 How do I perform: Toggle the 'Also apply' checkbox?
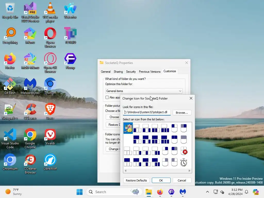[x=107, y=97]
